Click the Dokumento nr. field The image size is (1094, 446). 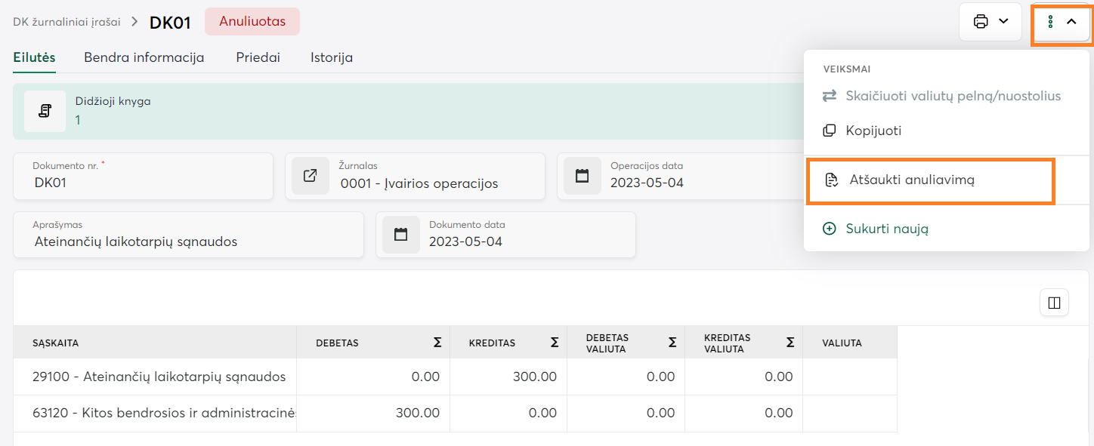click(144, 183)
